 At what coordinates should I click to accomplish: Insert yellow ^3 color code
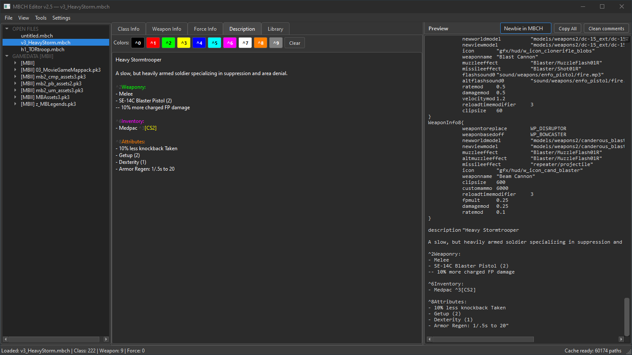click(184, 43)
